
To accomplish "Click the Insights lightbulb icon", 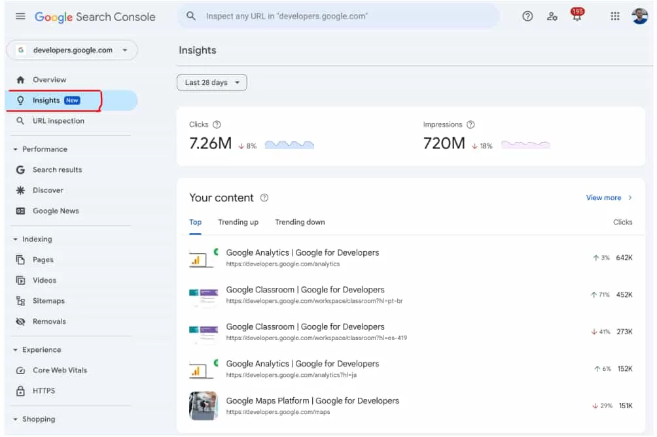I will click(20, 101).
